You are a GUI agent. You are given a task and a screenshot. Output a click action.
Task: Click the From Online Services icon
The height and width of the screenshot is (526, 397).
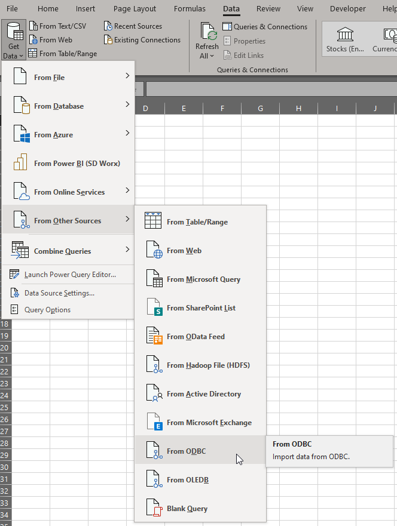21,191
